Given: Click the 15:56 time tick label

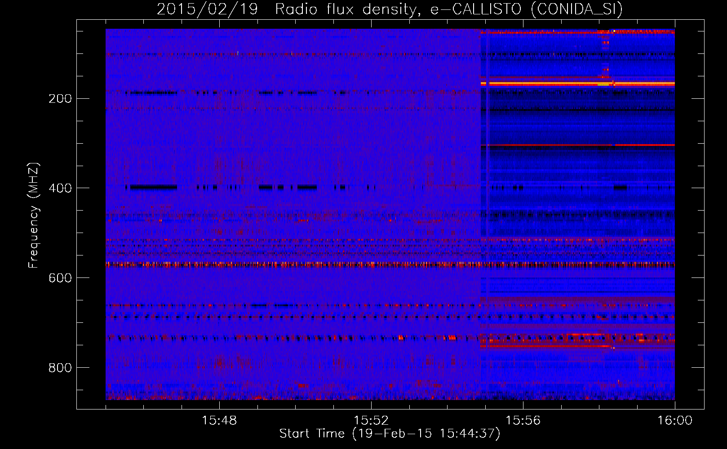Looking at the screenshot, I should 523,421.
